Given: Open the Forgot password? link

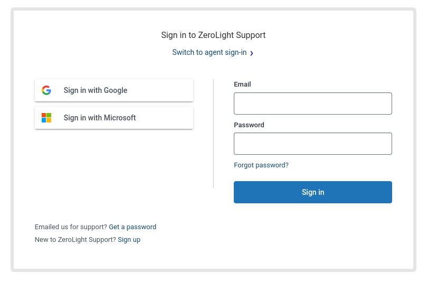Looking at the screenshot, I should point(261,165).
